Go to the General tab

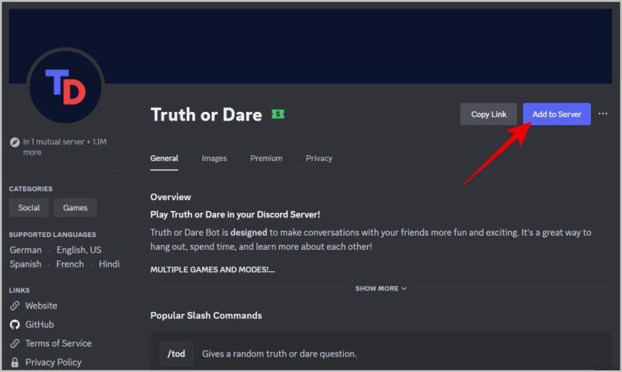point(164,159)
